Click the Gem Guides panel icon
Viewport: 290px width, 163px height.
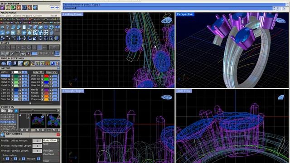pos(2,134)
